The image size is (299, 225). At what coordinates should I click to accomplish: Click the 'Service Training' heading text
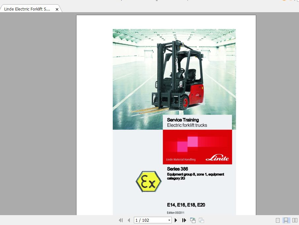pos(183,120)
